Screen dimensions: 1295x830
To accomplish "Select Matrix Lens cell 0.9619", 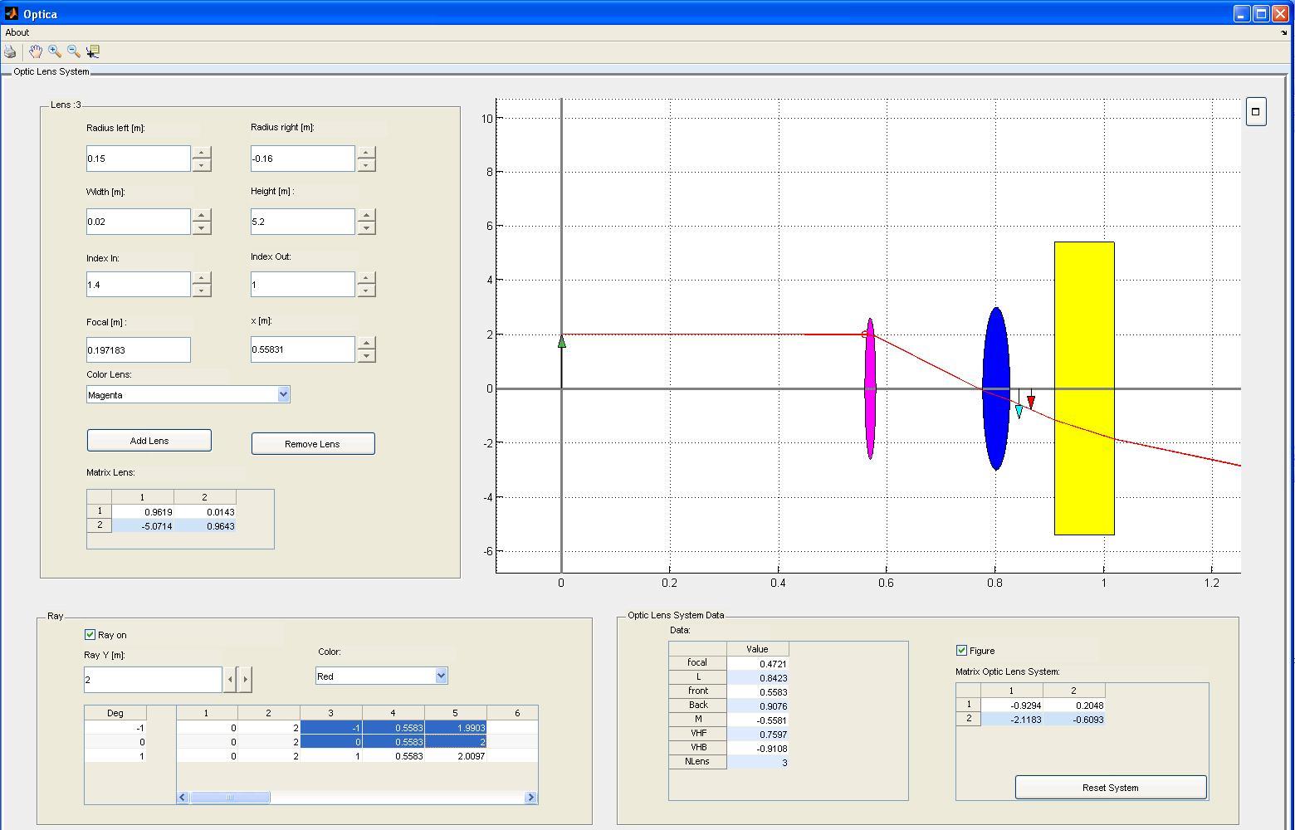I will click(x=143, y=512).
